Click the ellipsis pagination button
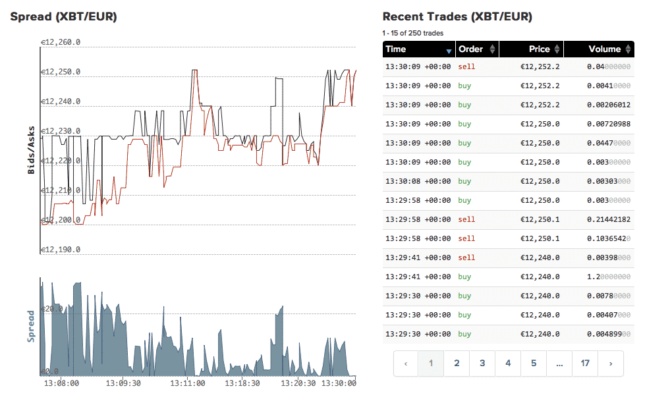 tap(559, 364)
